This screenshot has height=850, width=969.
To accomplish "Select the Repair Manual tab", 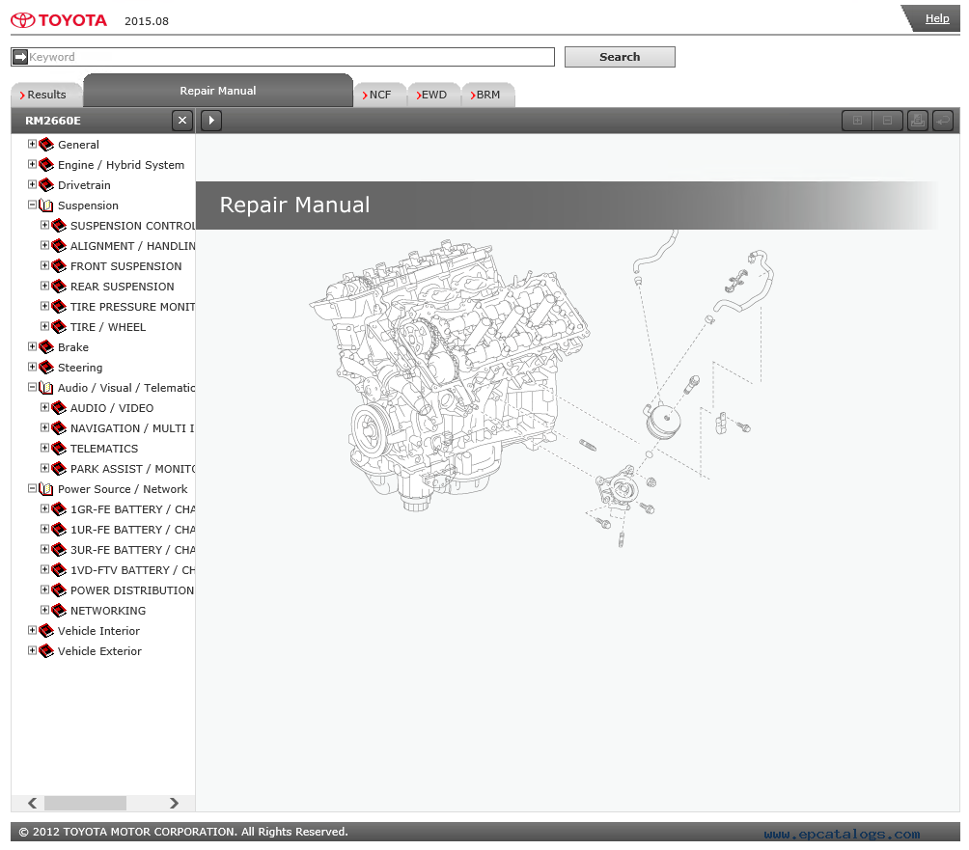I will click(218, 91).
